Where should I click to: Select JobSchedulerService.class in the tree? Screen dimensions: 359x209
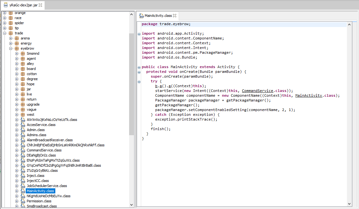click(47, 186)
